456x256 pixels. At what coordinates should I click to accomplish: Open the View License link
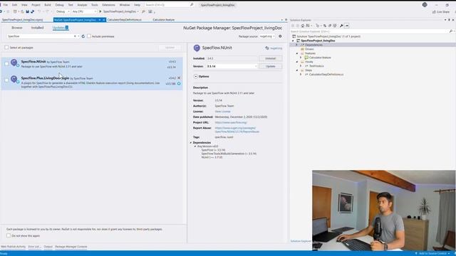click(x=222, y=112)
